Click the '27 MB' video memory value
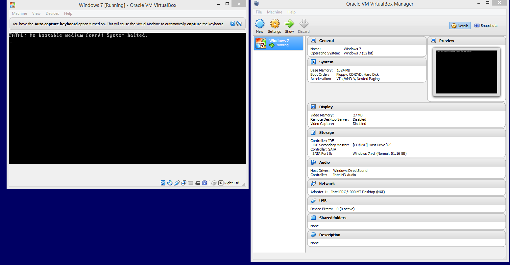This screenshot has width=510, height=265. [x=358, y=115]
